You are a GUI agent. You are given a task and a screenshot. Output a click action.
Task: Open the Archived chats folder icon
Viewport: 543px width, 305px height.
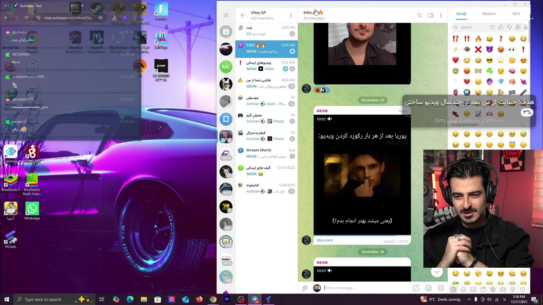(x=226, y=31)
